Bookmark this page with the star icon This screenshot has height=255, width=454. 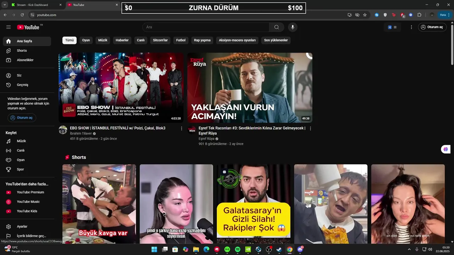(x=365, y=15)
